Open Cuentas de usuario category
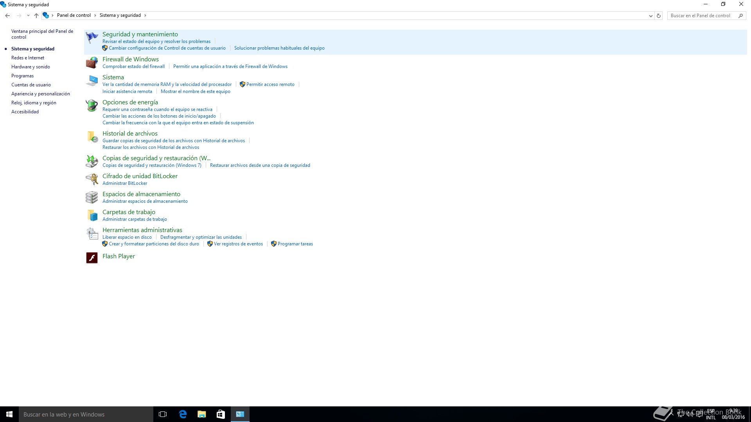The height and width of the screenshot is (422, 751). [31, 85]
